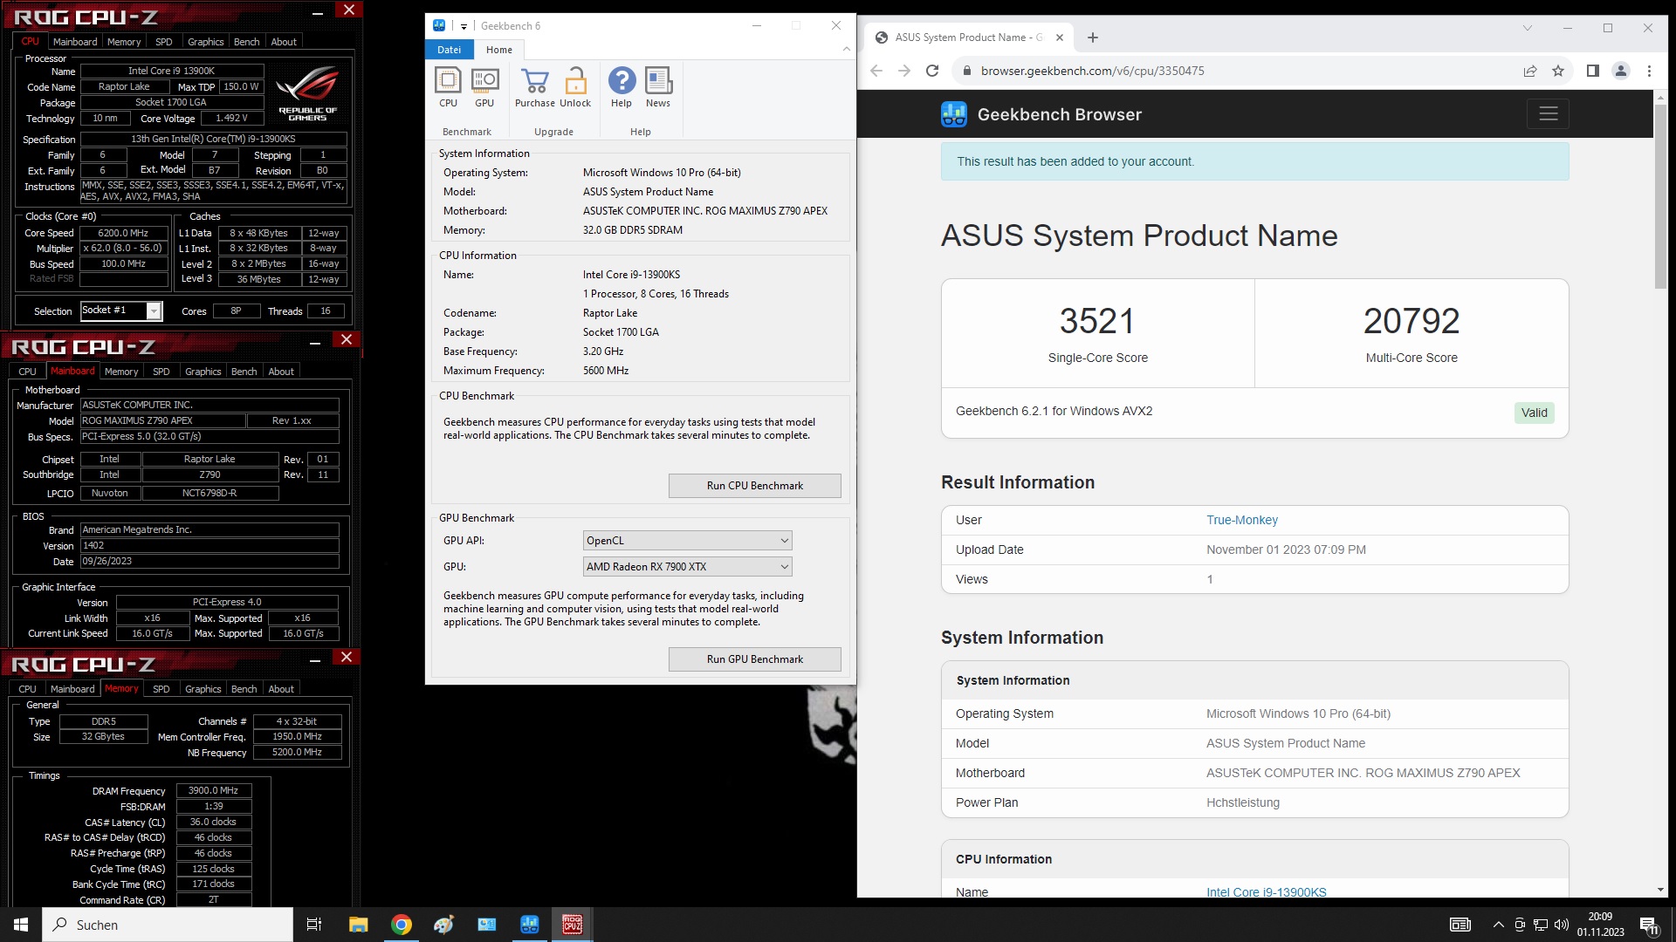Close the ASUS System Product Name tab
This screenshot has height=942, width=1676.
click(x=1059, y=38)
